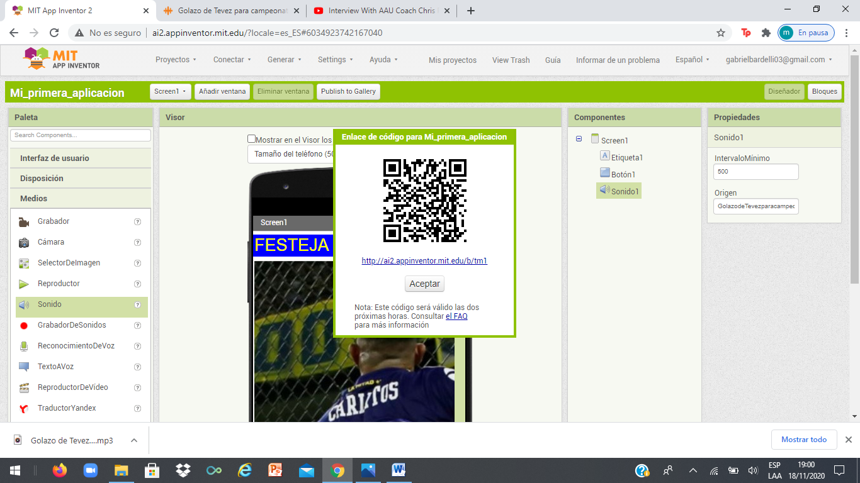The image size is (860, 483).
Task: Open the Guía menu item
Action: (553, 60)
